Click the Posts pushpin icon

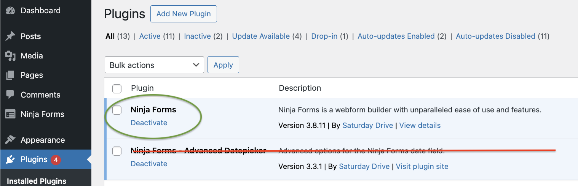click(x=10, y=36)
